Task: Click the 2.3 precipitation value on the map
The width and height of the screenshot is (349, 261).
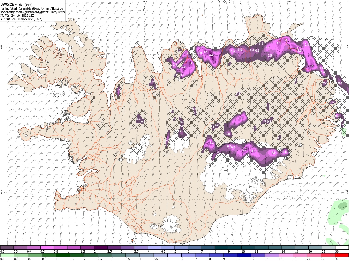Action: coord(211,55)
